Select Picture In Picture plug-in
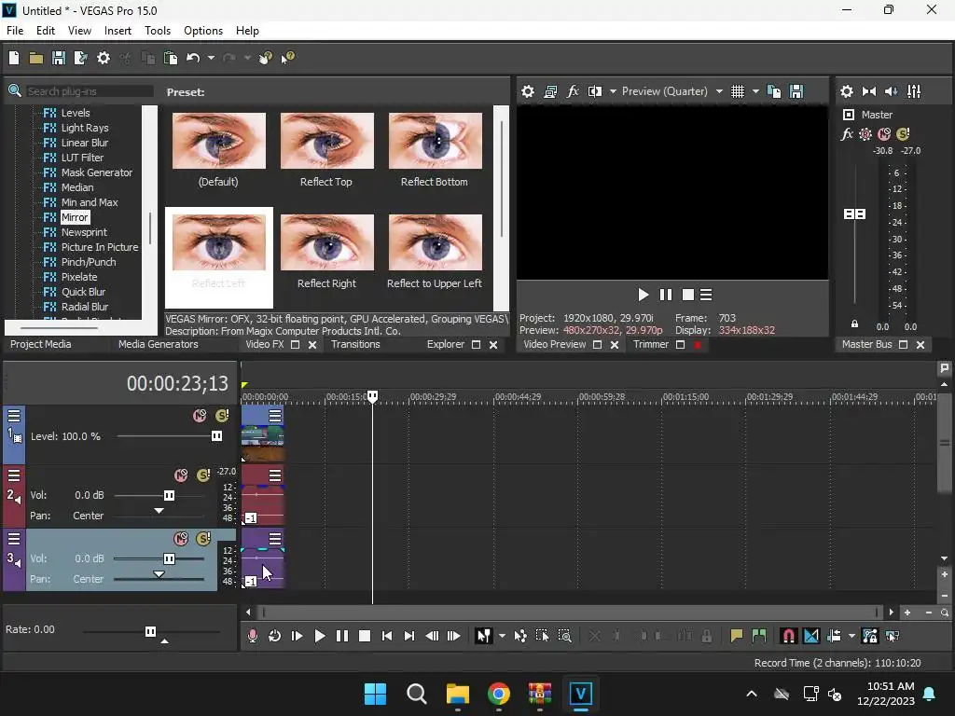 (100, 247)
